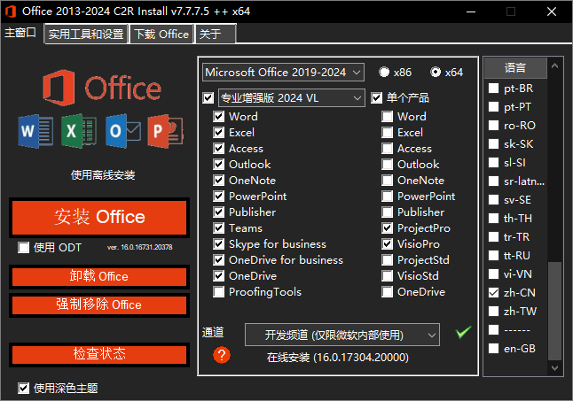Screen dimensions: 573x401
Task: Check the vi-VN language checkbox
Action: click(494, 274)
